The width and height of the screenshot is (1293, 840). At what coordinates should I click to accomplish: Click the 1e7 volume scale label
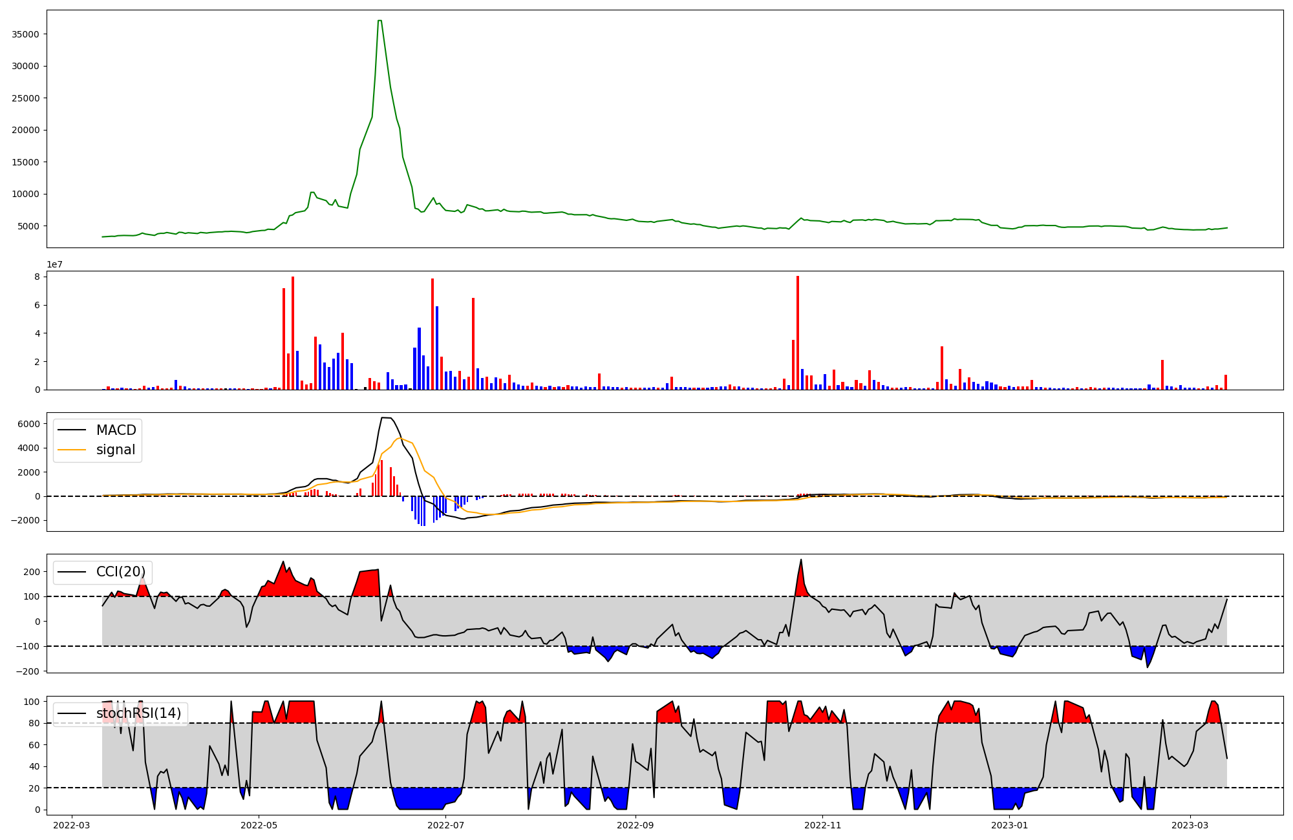pyautogui.click(x=54, y=264)
